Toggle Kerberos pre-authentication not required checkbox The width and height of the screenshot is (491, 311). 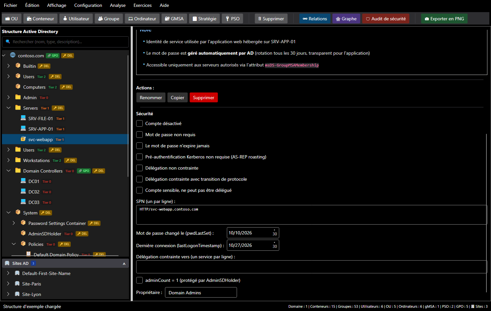pyautogui.click(x=139, y=157)
